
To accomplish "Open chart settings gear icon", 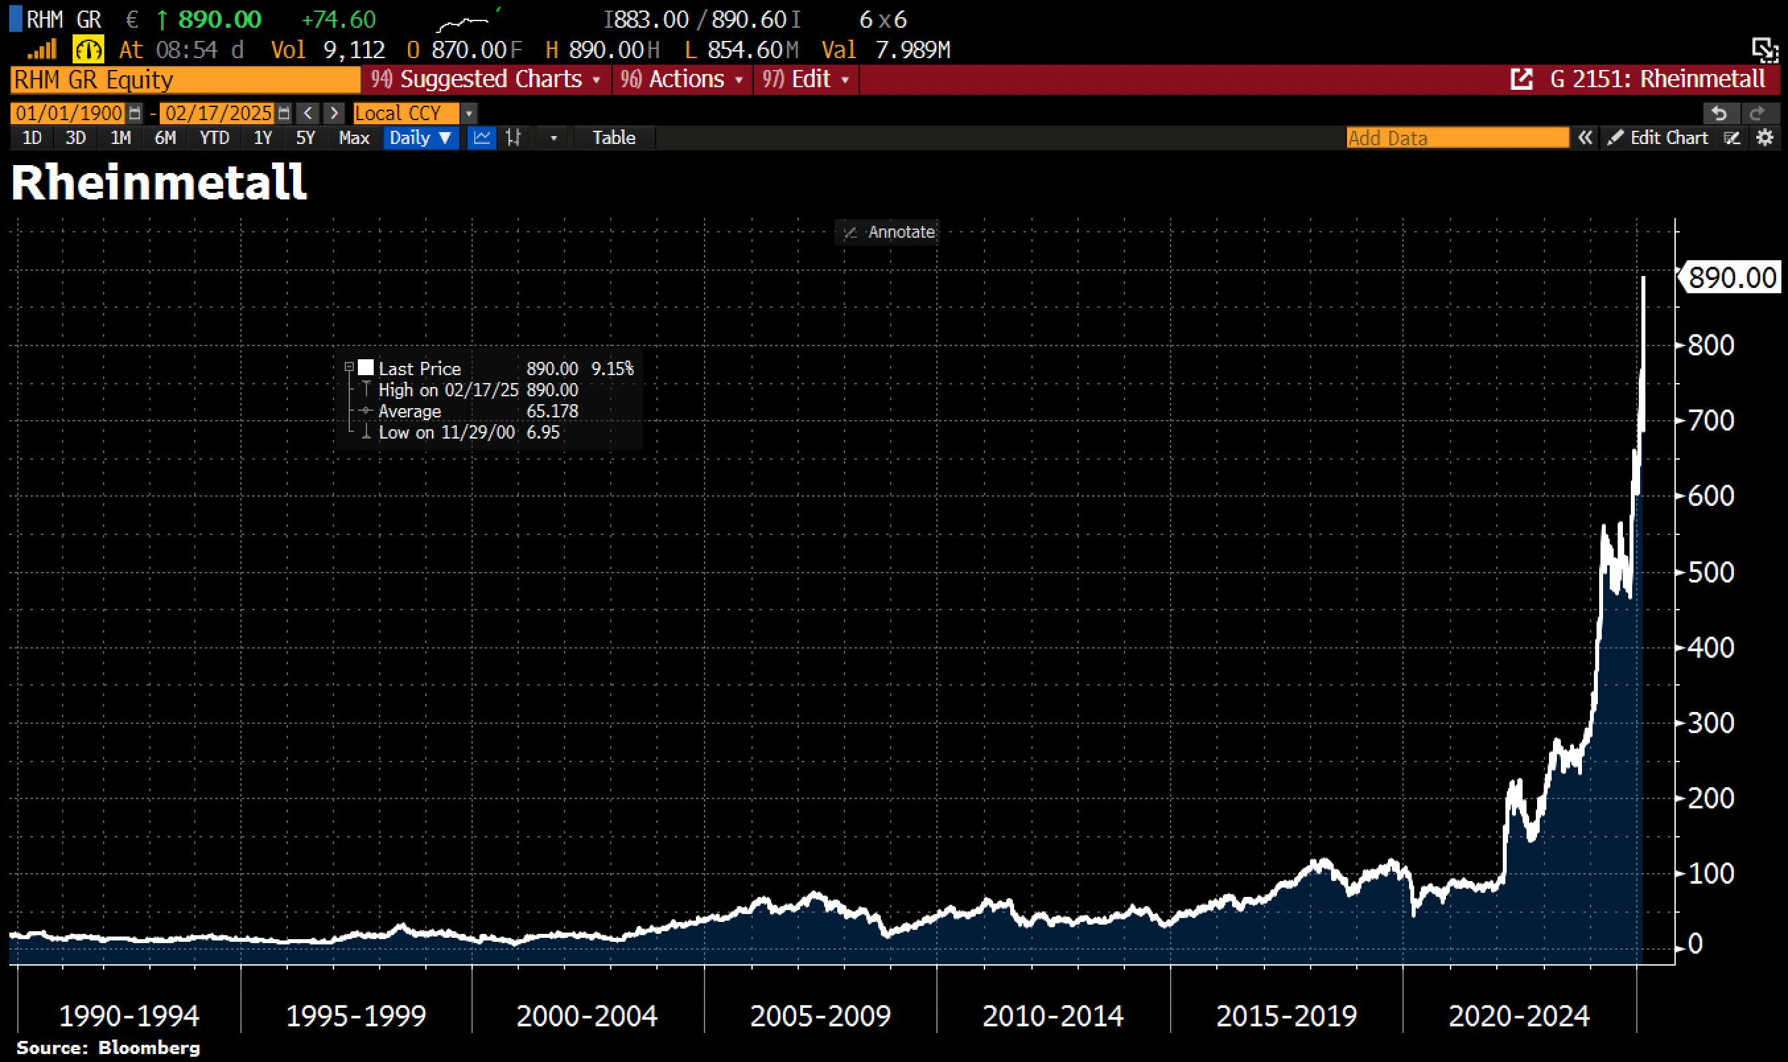I will [x=1765, y=137].
